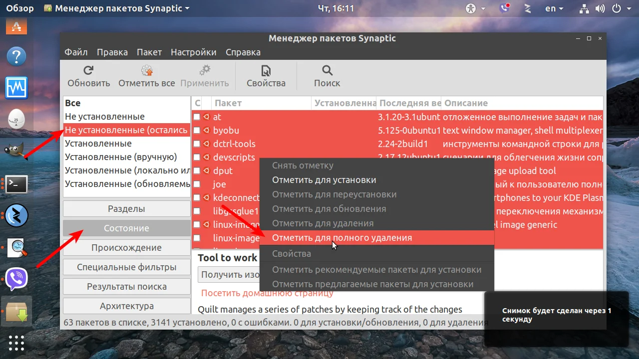639x359 pixels.
Task: Click the Ubuntu support icon beside kdeconnect
Action: tap(206, 197)
